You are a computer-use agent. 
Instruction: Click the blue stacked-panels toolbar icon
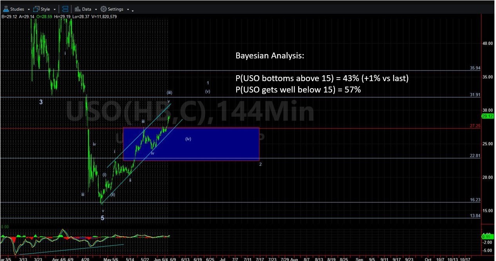click(65, 9)
